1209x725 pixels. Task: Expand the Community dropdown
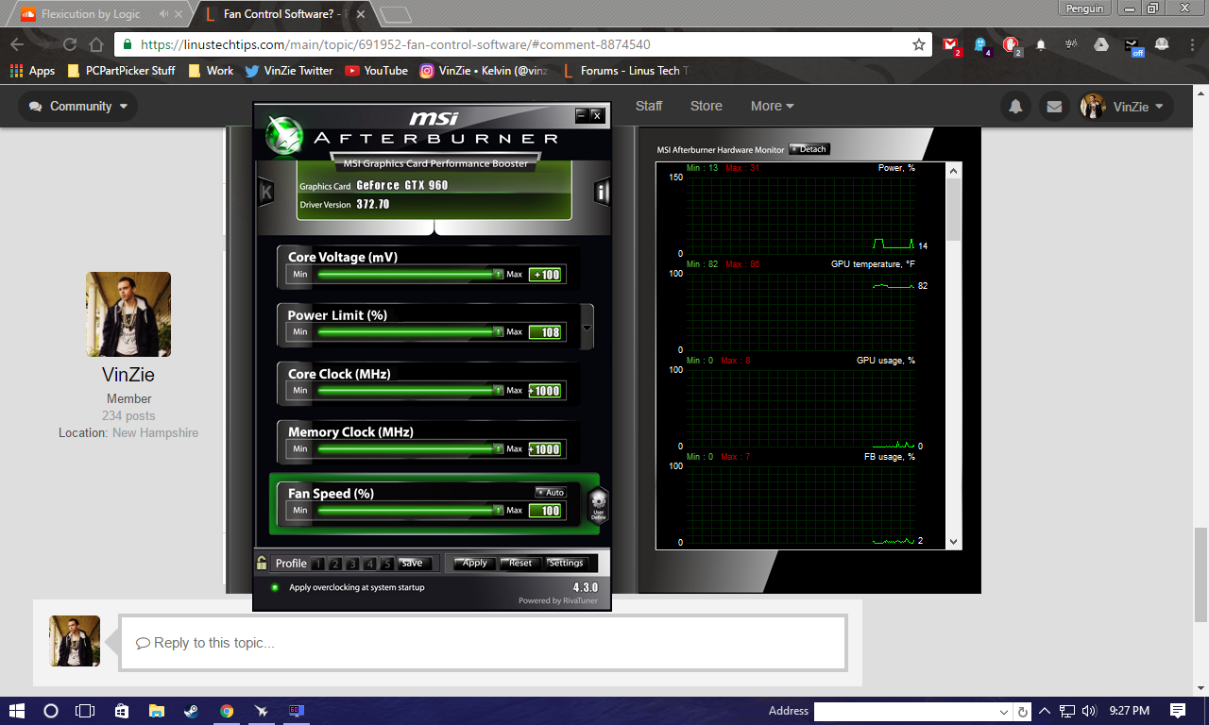(x=78, y=107)
